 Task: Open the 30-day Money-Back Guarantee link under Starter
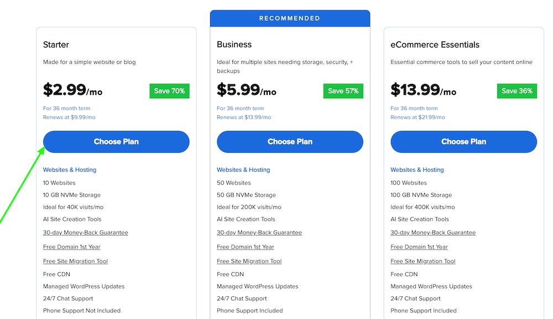click(85, 232)
